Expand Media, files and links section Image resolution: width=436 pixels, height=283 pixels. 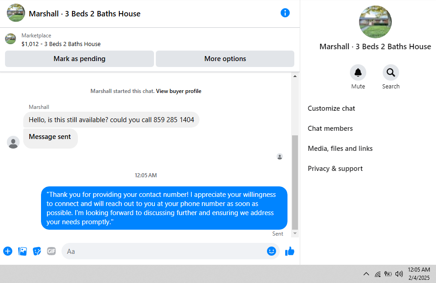point(340,148)
